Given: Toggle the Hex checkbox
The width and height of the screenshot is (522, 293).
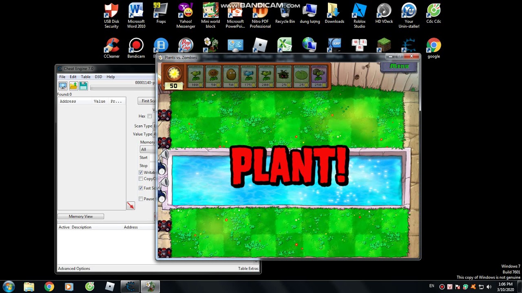Looking at the screenshot, I should pyautogui.click(x=150, y=116).
